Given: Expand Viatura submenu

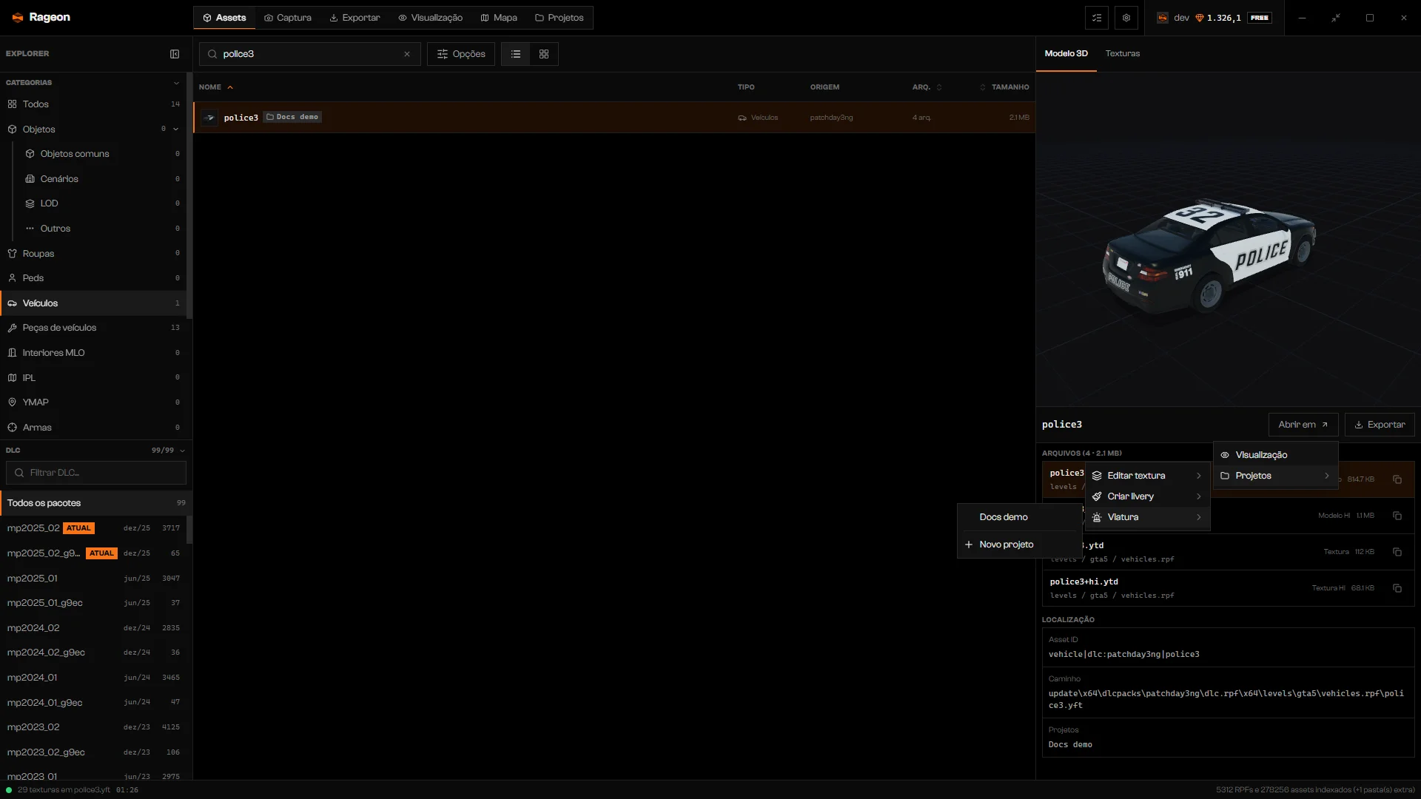Looking at the screenshot, I should click(x=1147, y=517).
